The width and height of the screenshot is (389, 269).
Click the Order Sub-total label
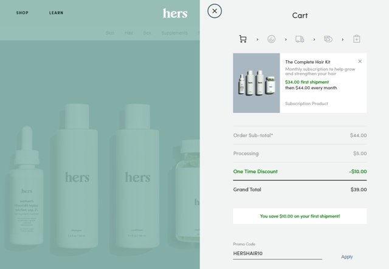click(x=253, y=135)
